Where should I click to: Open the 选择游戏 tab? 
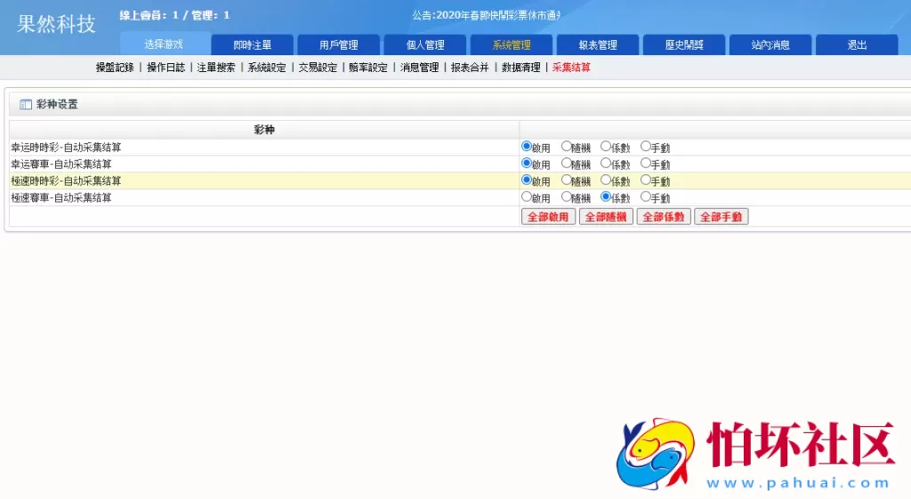coord(165,44)
